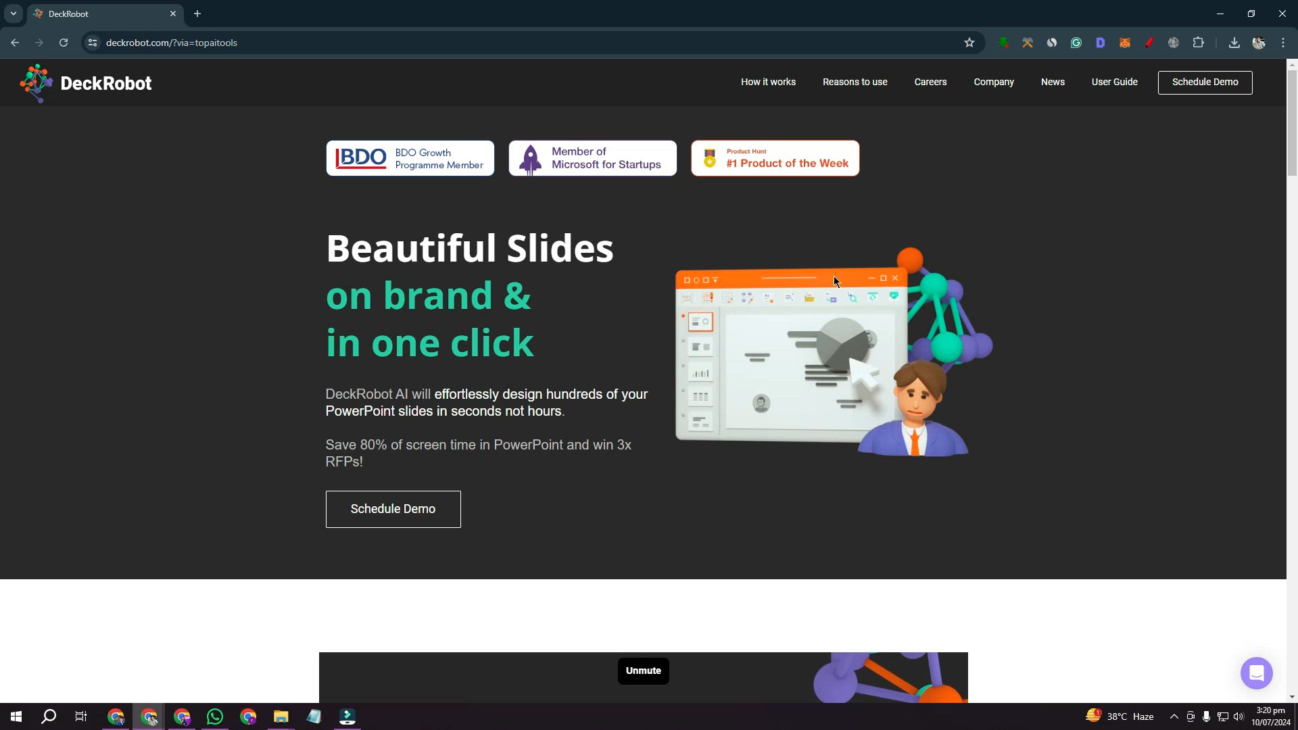
Task: Open Task View on the taskbar
Action: pos(81,716)
